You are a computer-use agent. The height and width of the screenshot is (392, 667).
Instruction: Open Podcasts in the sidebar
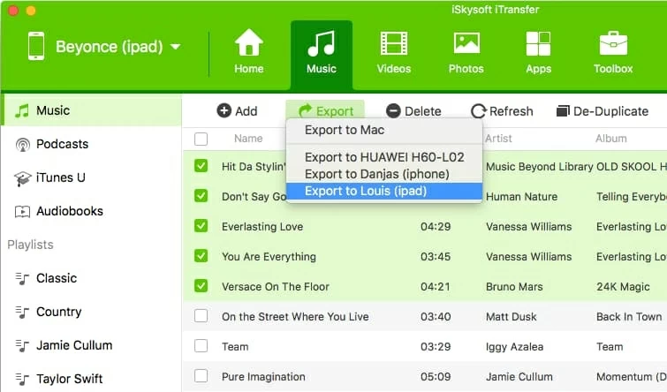tap(62, 144)
